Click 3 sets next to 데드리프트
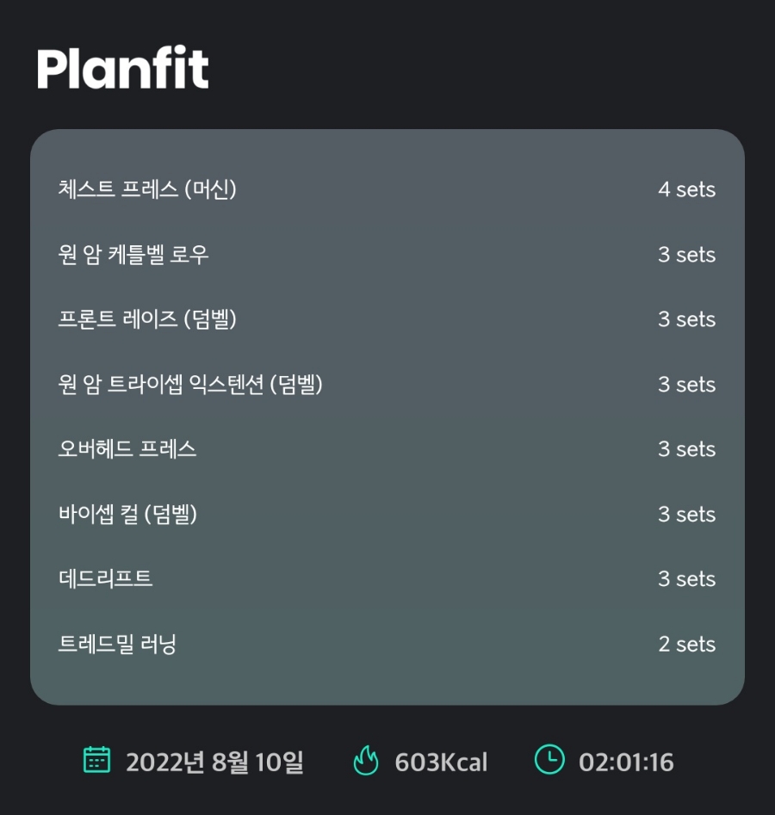Screen dimensions: 775x815 686,579
